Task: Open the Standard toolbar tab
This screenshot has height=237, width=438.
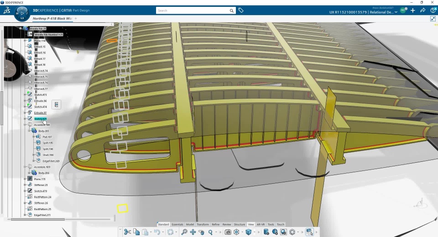Action: [x=163, y=224]
